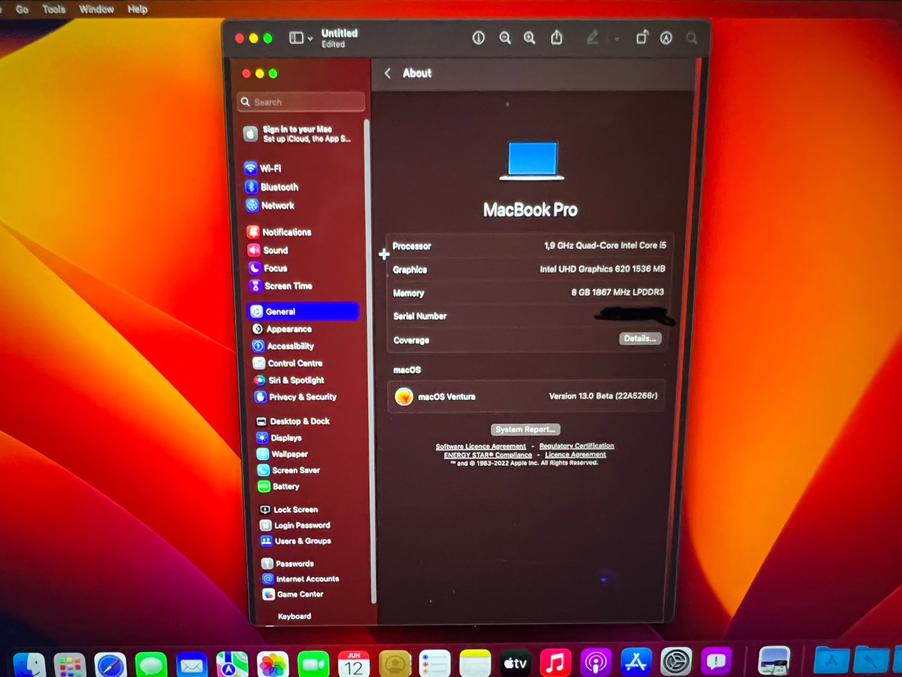Click the "1,9 GHz Quad-Core Intel Core i5" text
Viewport: 902px width, 677px height.
coord(605,245)
